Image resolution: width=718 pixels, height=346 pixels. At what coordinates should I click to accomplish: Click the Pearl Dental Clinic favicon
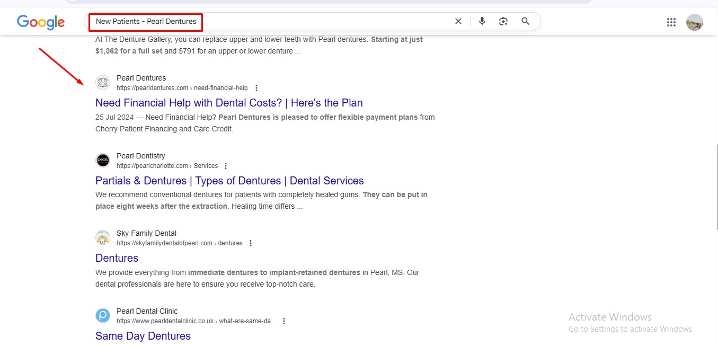pyautogui.click(x=103, y=316)
